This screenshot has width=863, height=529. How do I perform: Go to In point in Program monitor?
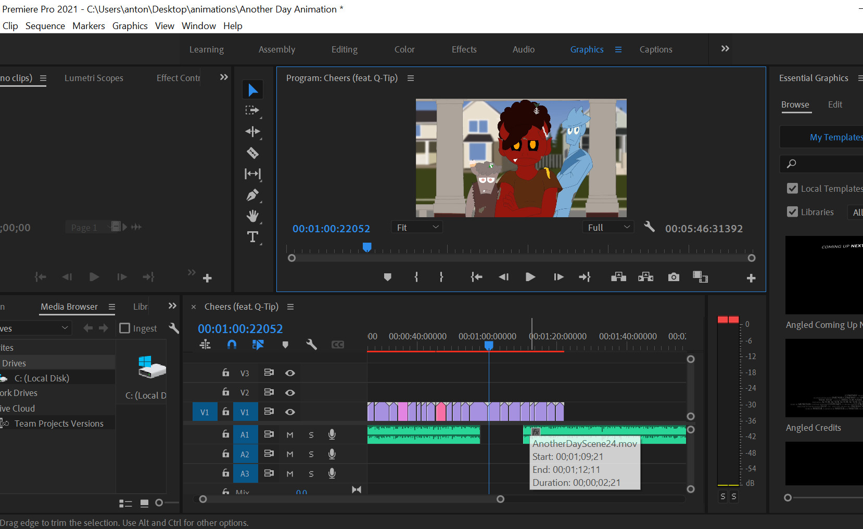[x=476, y=277]
